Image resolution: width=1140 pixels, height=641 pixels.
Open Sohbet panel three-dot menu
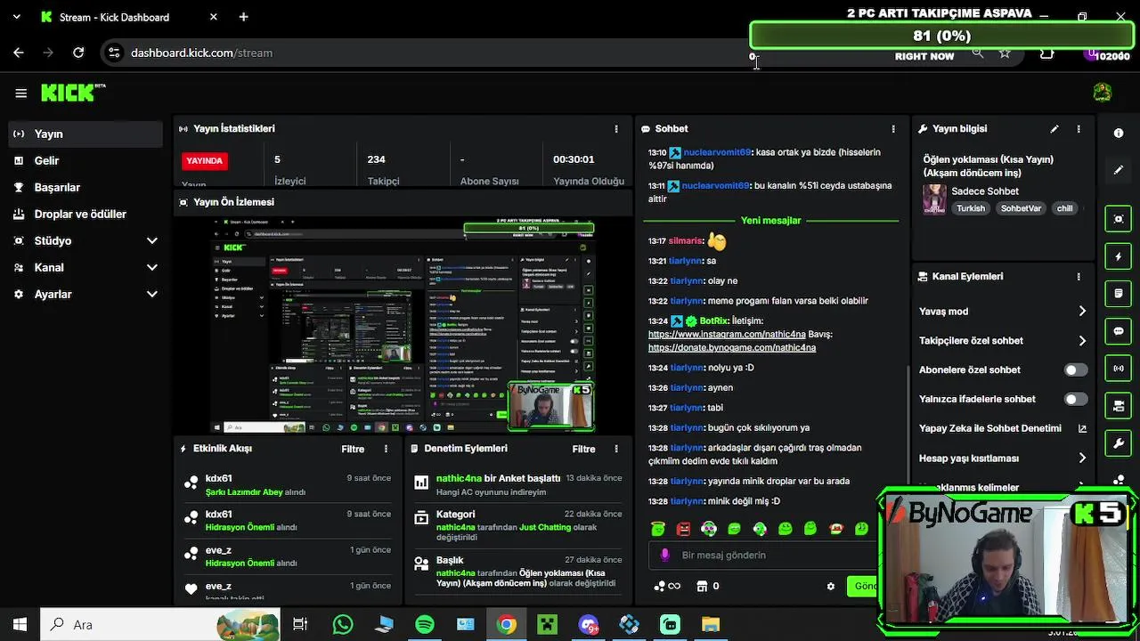click(x=893, y=129)
